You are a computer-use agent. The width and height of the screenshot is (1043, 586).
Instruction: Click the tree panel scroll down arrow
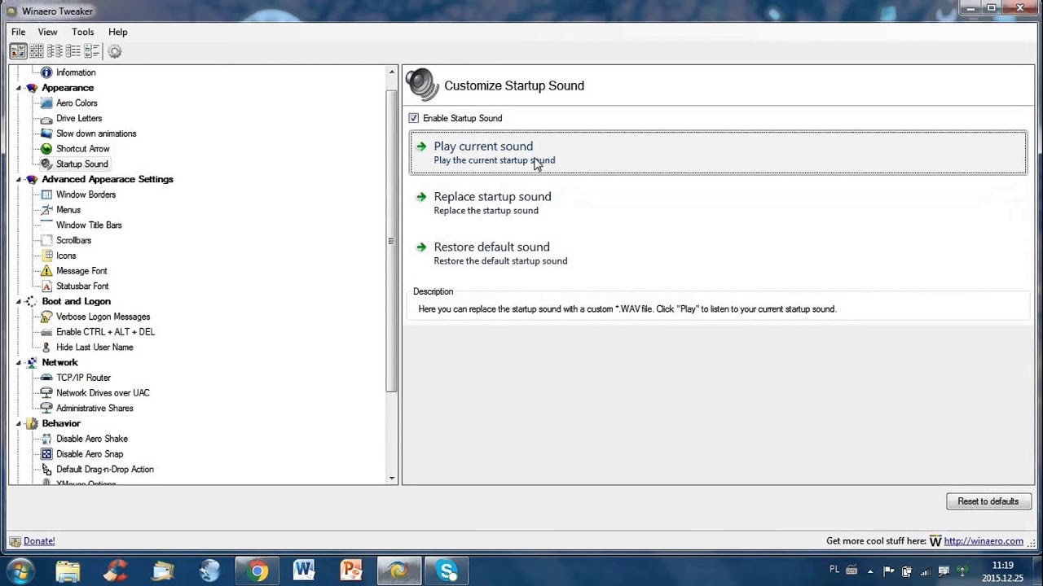point(391,479)
